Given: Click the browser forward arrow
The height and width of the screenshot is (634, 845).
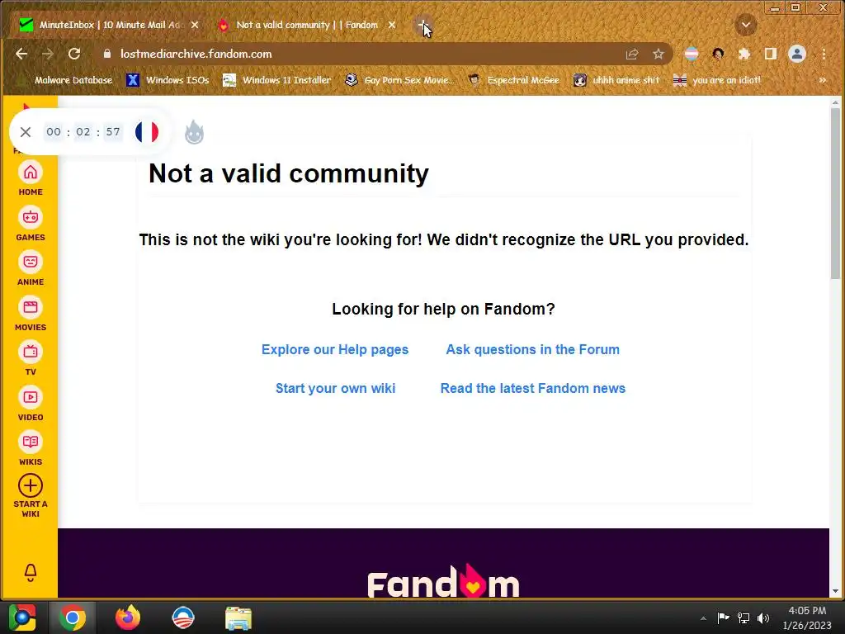Looking at the screenshot, I should click(47, 54).
